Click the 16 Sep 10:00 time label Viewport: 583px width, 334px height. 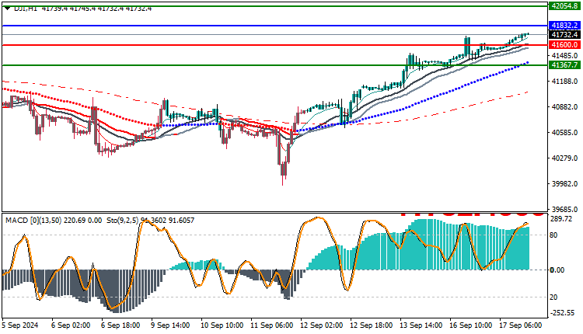pyautogui.click(x=471, y=325)
